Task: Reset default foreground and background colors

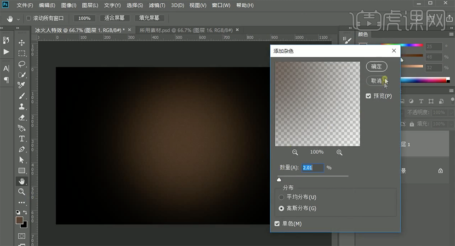Action: pyautogui.click(x=18, y=212)
